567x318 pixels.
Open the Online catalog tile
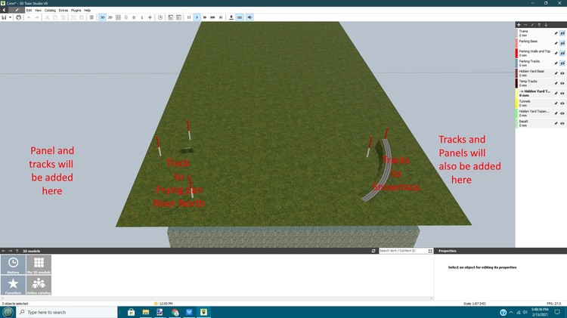(x=39, y=285)
